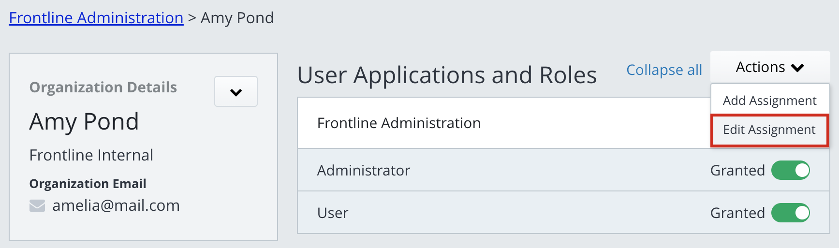Click the Collapse all link
This screenshot has width=839, height=248.
click(x=664, y=70)
